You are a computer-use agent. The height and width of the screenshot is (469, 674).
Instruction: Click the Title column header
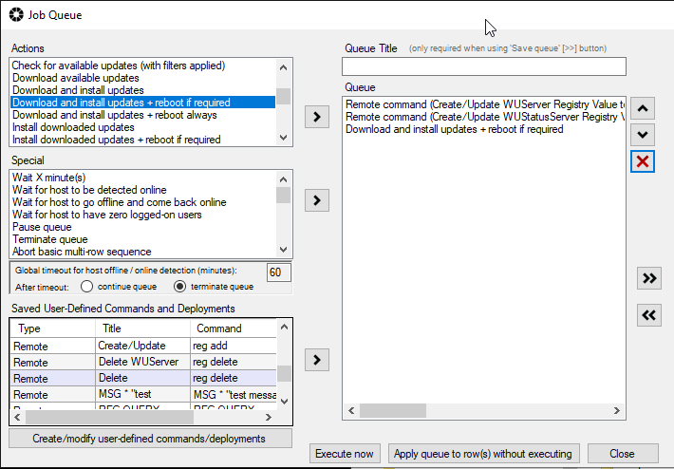(x=142, y=328)
